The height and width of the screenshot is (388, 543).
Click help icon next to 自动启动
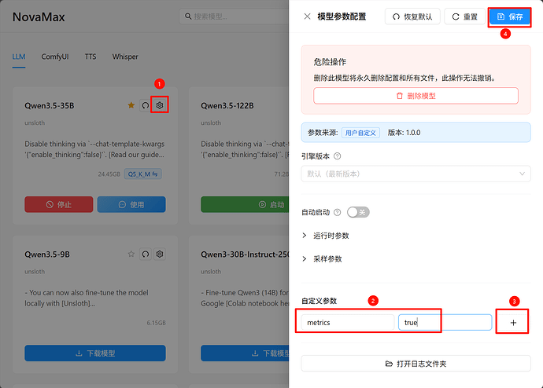click(x=337, y=212)
